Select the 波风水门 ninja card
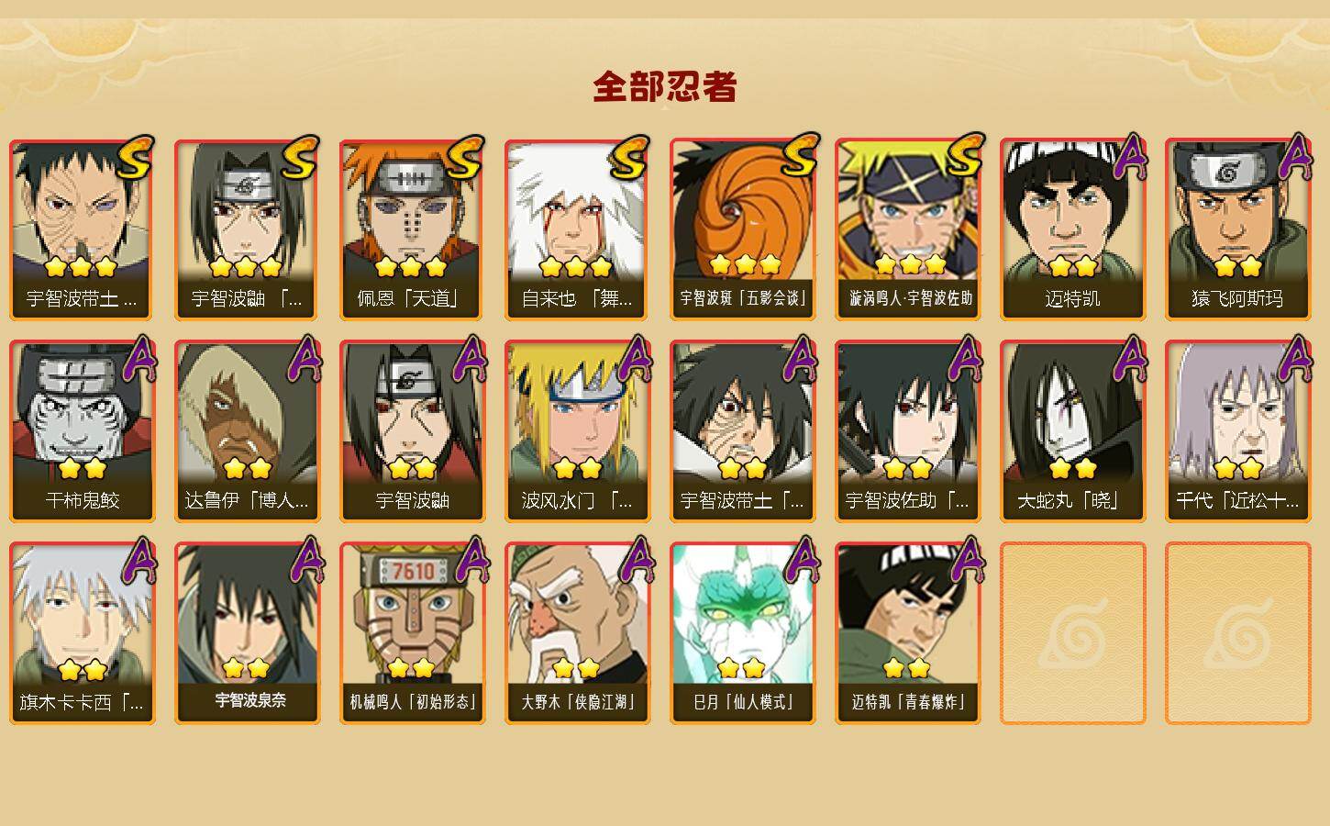The height and width of the screenshot is (826, 1330). click(x=577, y=431)
